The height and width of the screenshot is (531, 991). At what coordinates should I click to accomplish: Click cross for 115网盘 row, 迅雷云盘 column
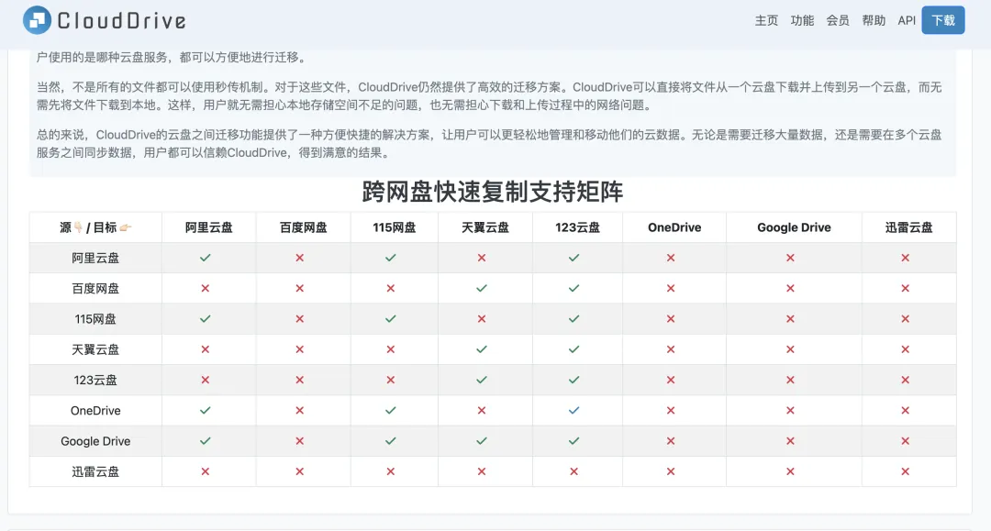point(905,319)
